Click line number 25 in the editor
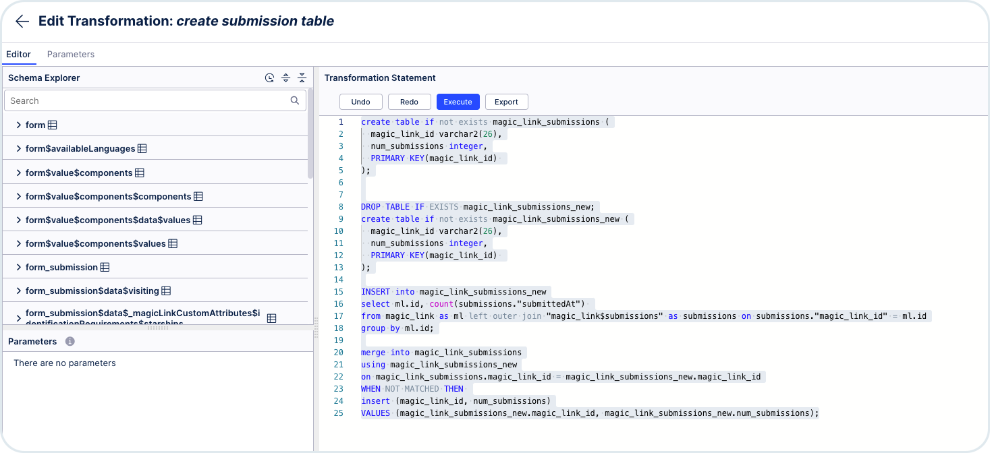Viewport: 990px width, 453px height. pos(339,413)
